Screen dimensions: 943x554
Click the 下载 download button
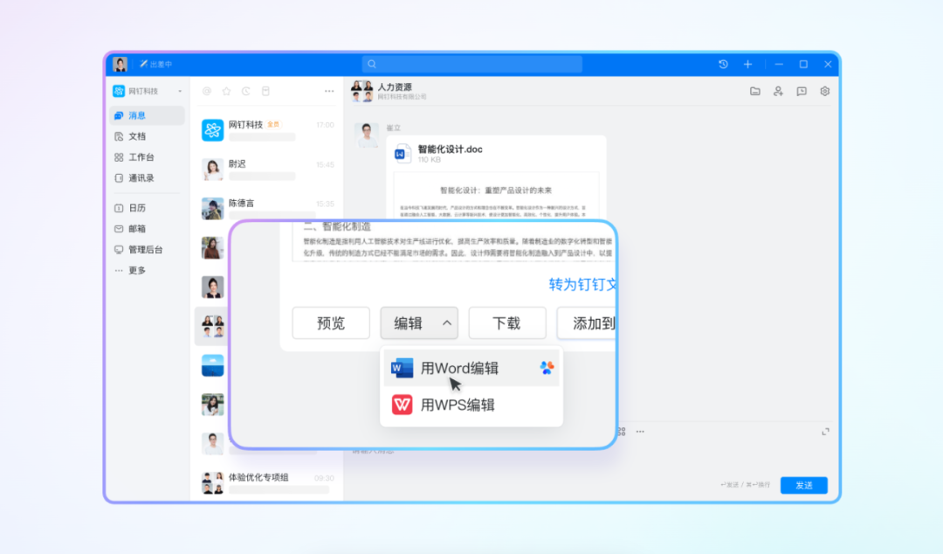click(507, 323)
